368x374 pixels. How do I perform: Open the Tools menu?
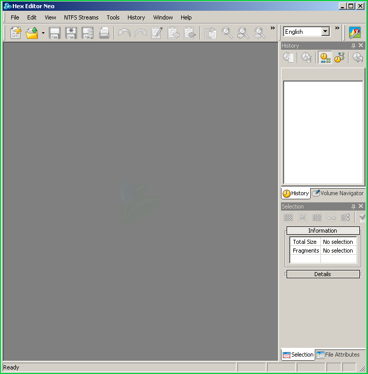click(113, 17)
